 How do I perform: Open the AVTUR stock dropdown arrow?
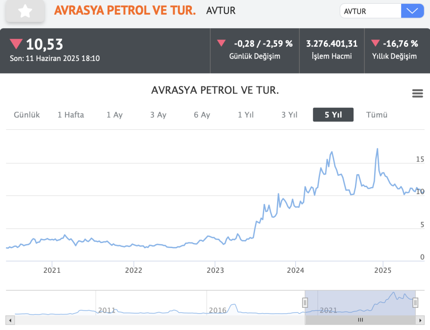tap(412, 11)
